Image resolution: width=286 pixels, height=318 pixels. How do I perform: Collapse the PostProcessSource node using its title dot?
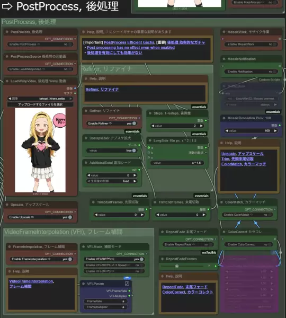pyautogui.click(x=7, y=56)
